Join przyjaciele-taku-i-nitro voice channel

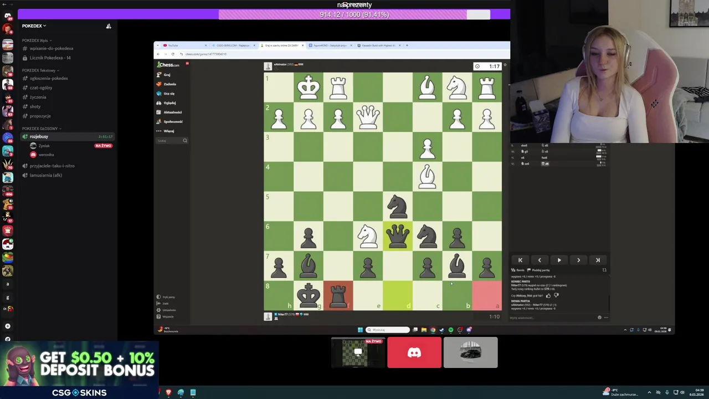[52, 166]
